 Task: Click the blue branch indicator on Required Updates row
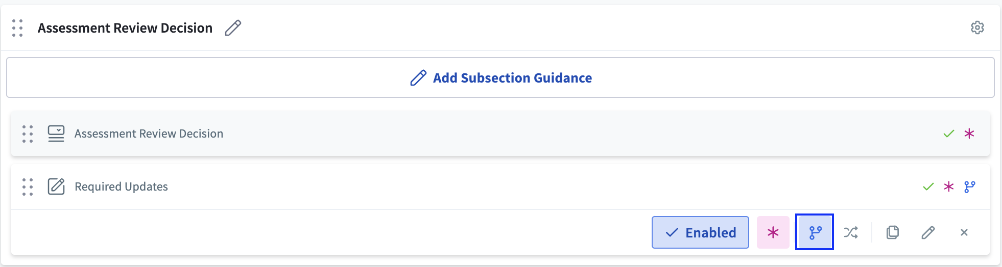(x=969, y=186)
